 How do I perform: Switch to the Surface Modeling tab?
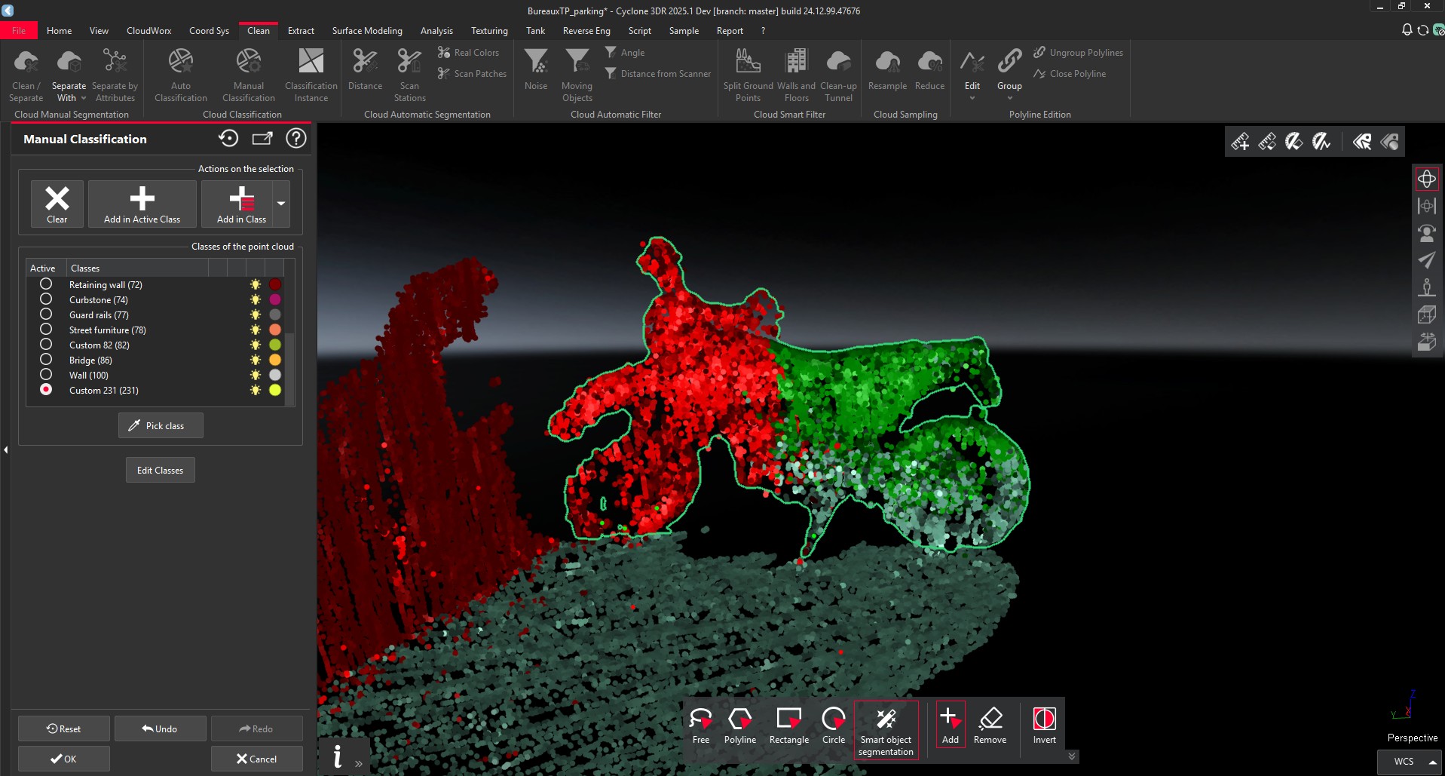click(367, 31)
